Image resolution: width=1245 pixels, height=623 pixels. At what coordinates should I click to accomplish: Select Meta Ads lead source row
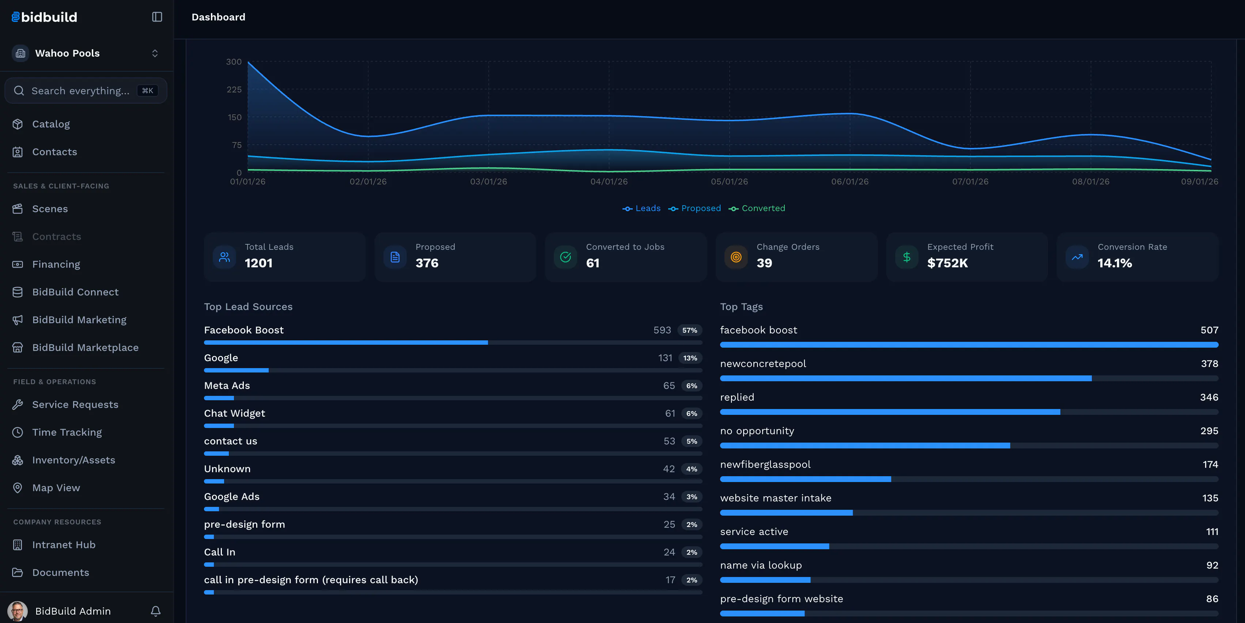coord(453,391)
